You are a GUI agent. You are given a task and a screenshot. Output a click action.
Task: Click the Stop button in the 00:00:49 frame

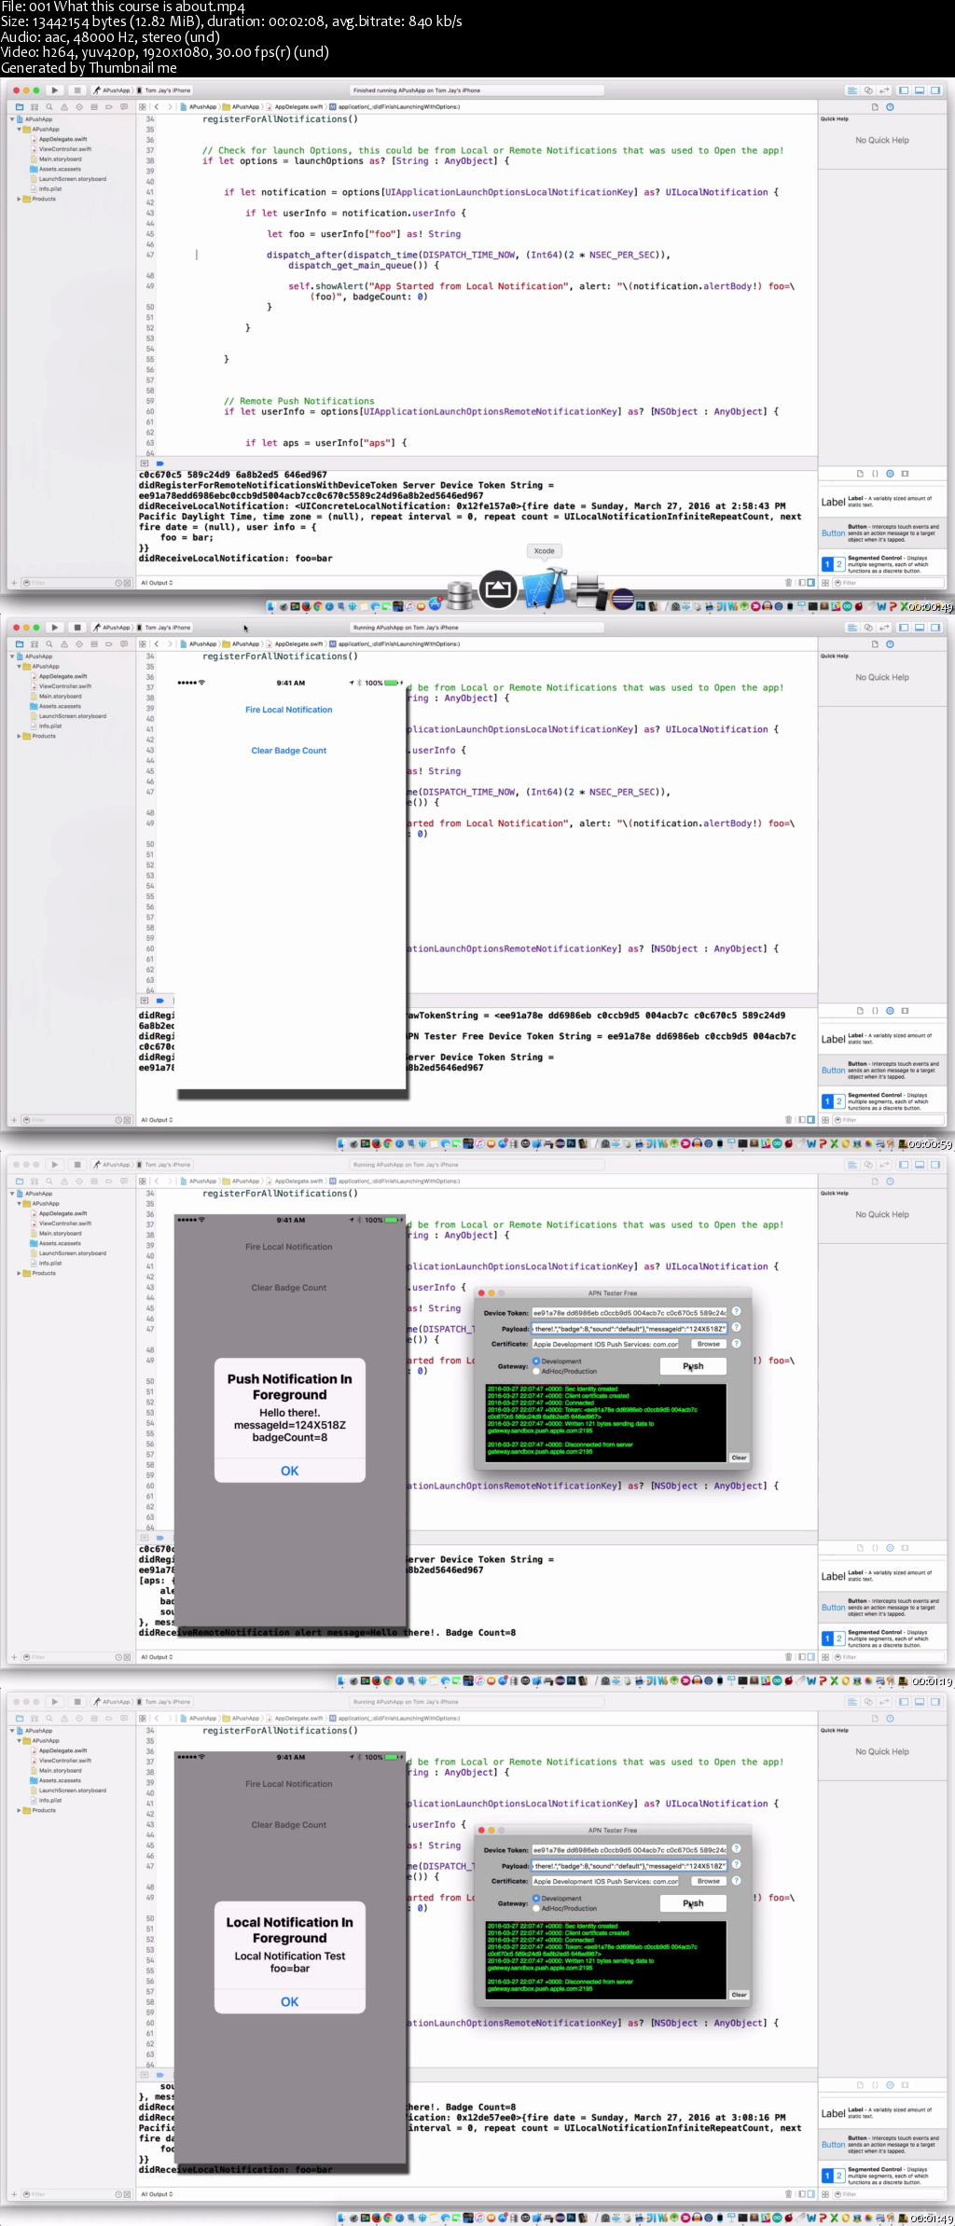(77, 90)
